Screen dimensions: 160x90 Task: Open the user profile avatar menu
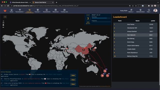[155, 10]
